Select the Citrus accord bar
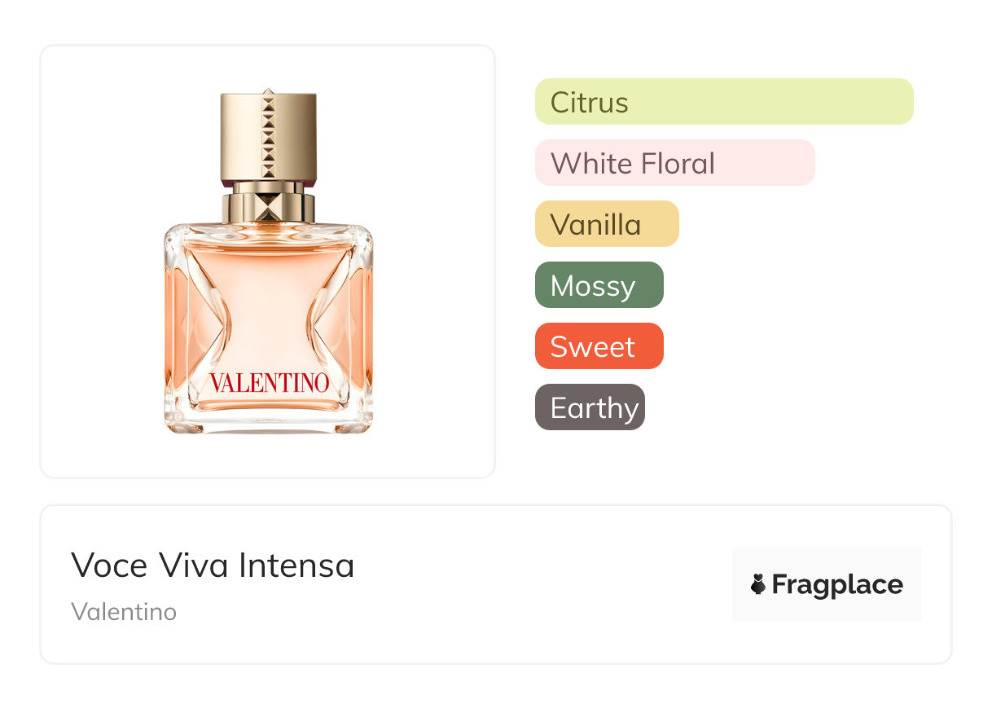This screenshot has width=992, height=704. (723, 102)
